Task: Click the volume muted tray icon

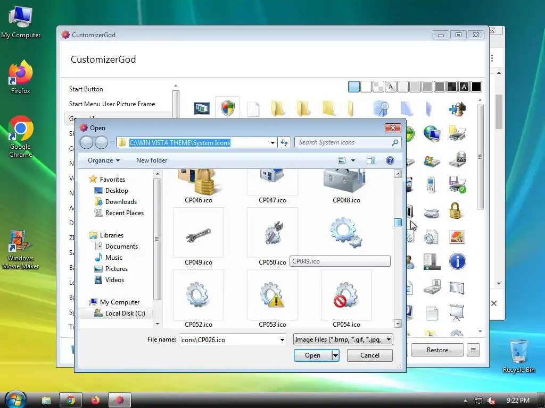Action: point(491,401)
